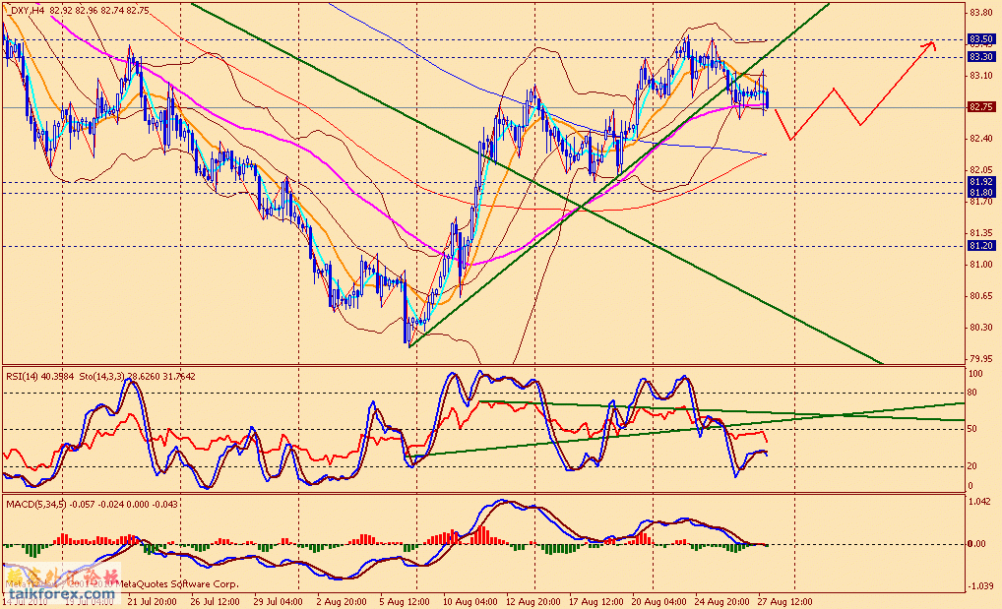Click the 26 Jul 12:00 time axis label
This screenshot has height=609, width=1002.
point(215,602)
